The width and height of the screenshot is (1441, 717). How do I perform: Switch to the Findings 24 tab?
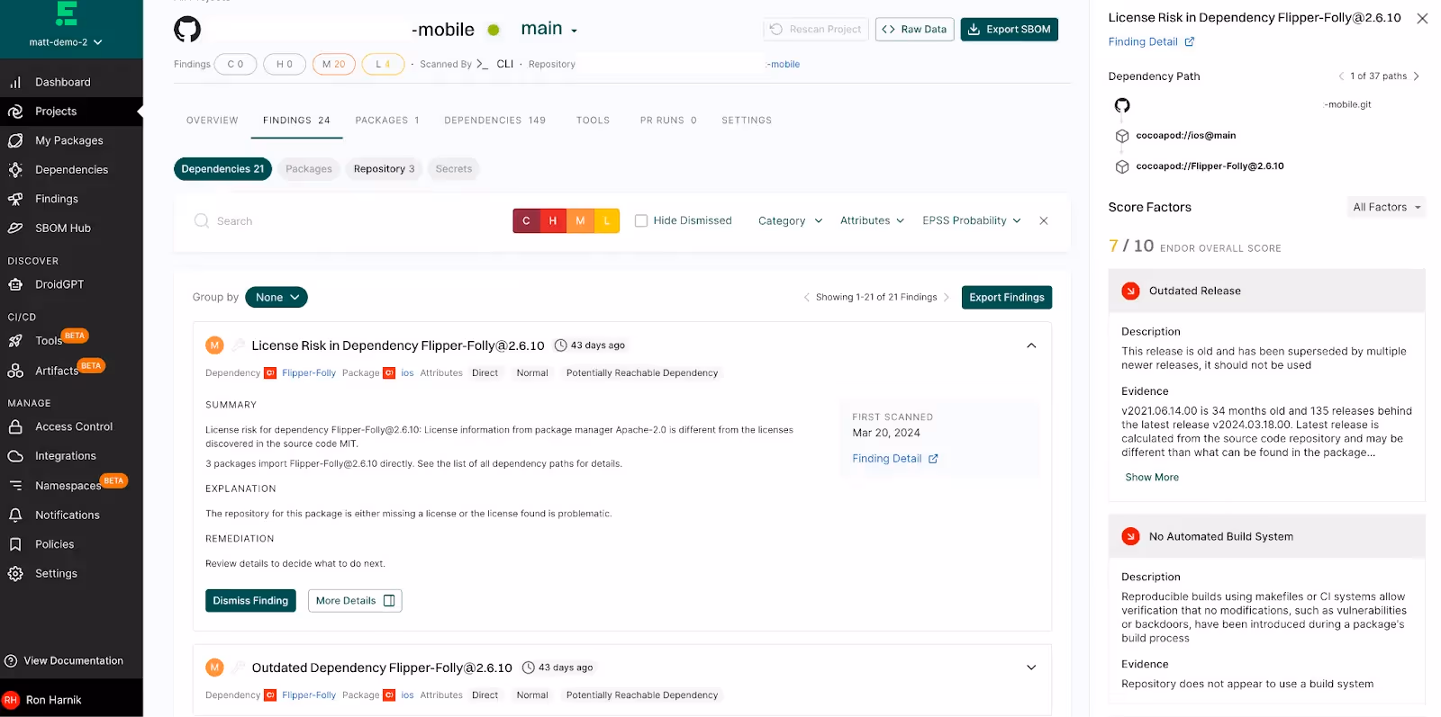pyautogui.click(x=296, y=121)
